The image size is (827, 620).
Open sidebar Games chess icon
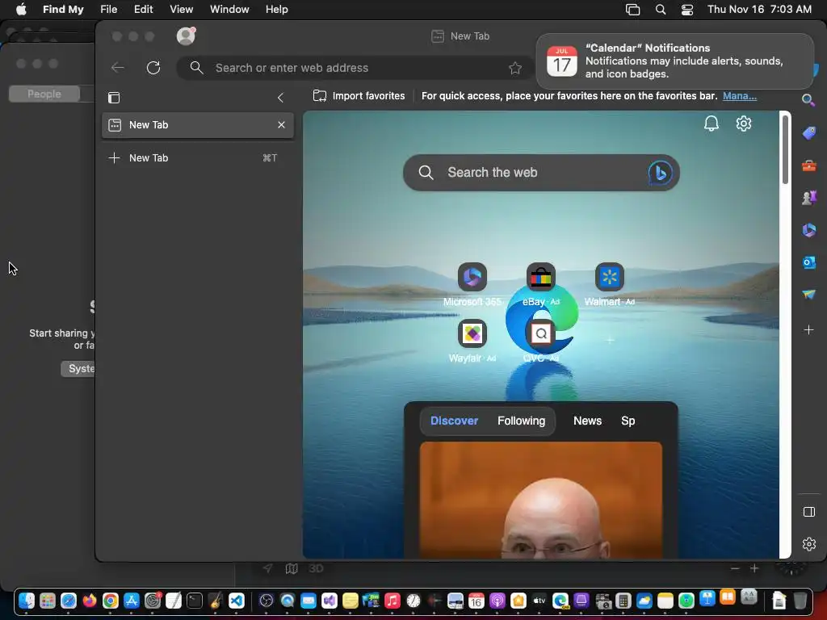point(808,198)
